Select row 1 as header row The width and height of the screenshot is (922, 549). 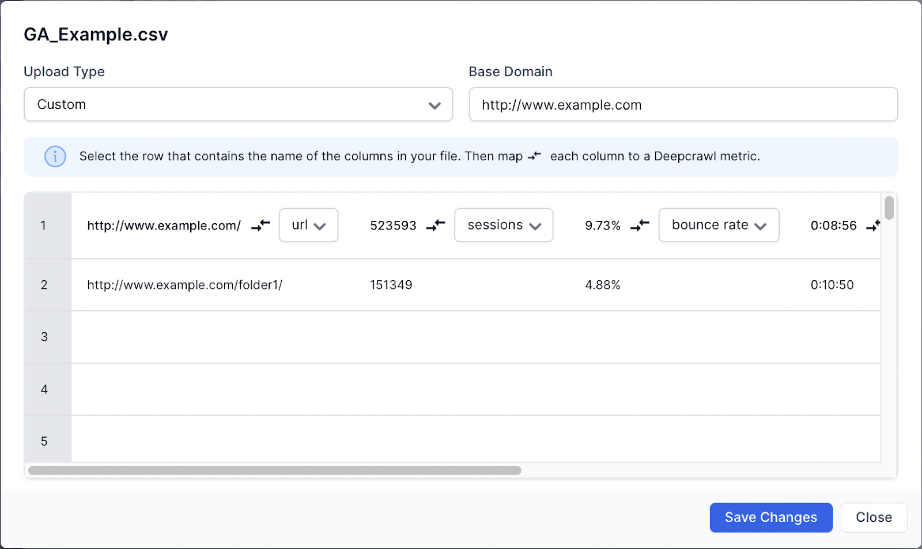pos(44,225)
